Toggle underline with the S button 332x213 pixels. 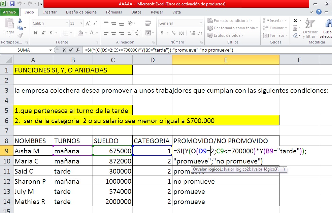point(51,33)
